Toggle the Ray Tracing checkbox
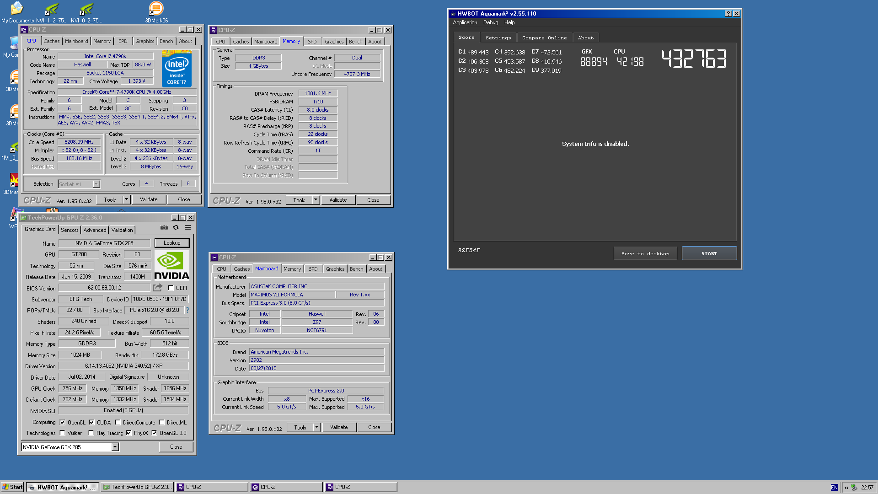 pyautogui.click(x=91, y=433)
